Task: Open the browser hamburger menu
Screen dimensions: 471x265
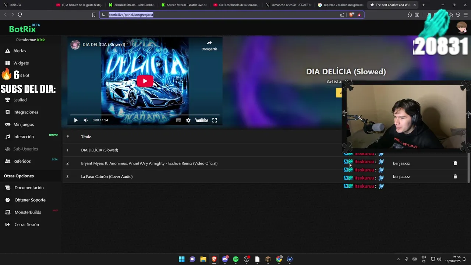Action: coord(465,15)
